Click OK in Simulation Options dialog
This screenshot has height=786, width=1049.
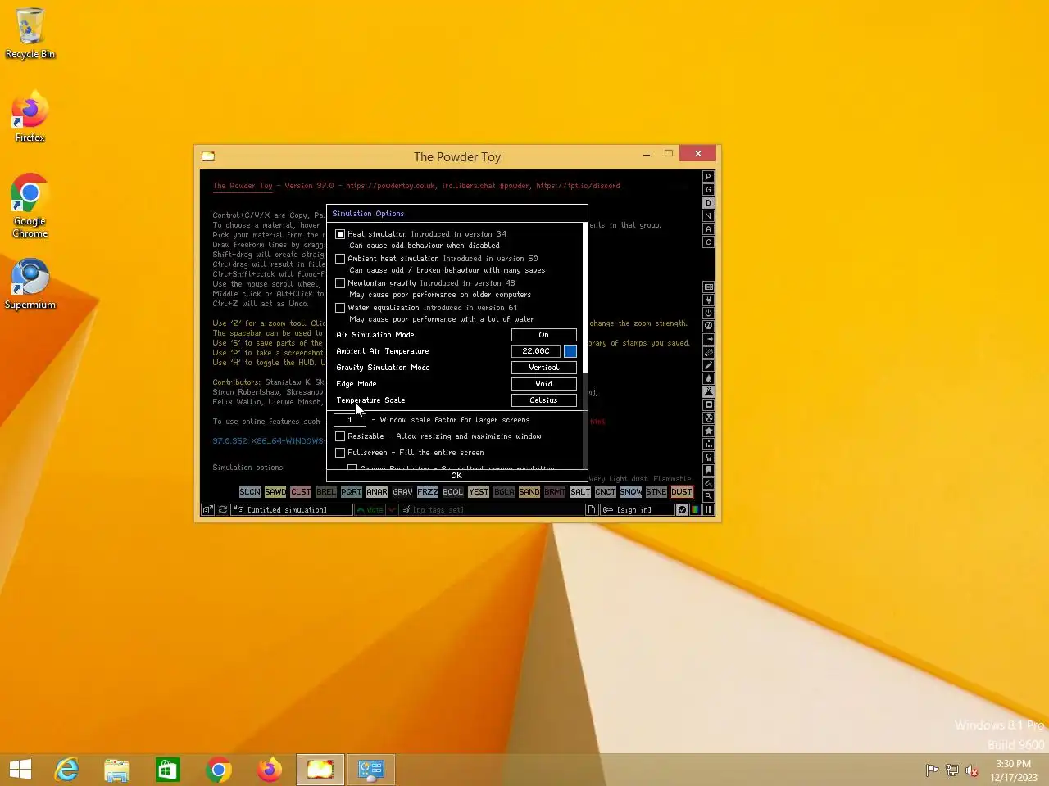pyautogui.click(x=456, y=476)
